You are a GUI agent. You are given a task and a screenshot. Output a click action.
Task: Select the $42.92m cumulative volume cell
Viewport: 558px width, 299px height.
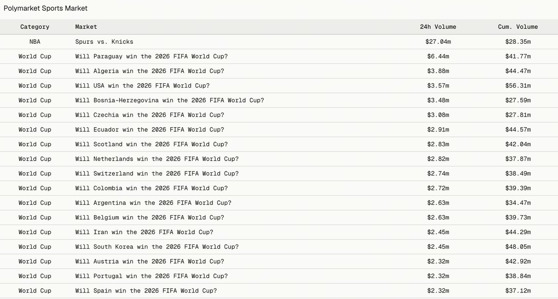pyautogui.click(x=518, y=261)
